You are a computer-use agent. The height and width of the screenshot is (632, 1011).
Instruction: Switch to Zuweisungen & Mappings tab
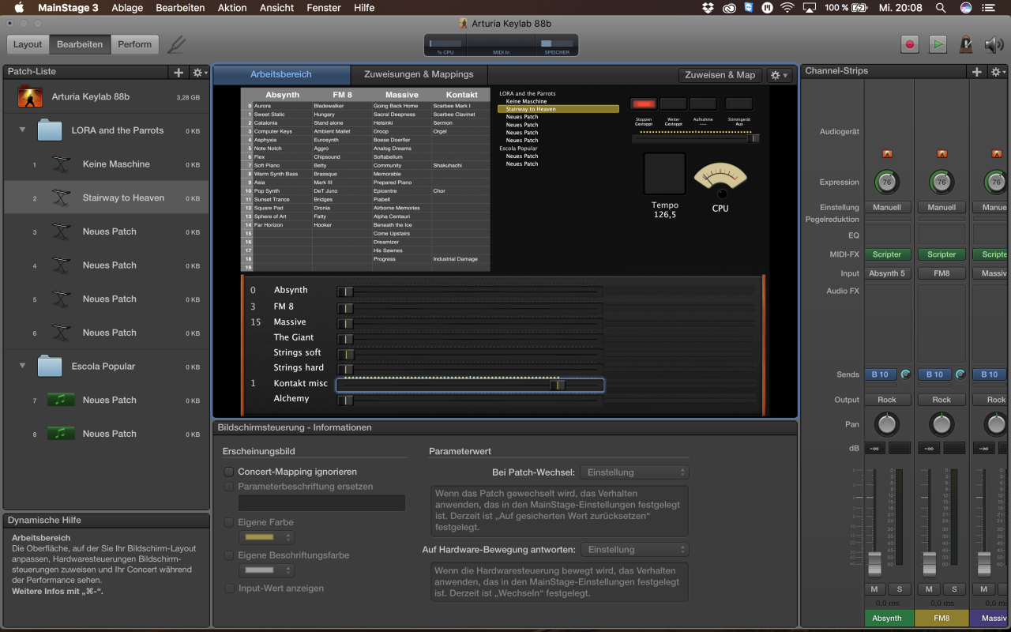pos(419,74)
